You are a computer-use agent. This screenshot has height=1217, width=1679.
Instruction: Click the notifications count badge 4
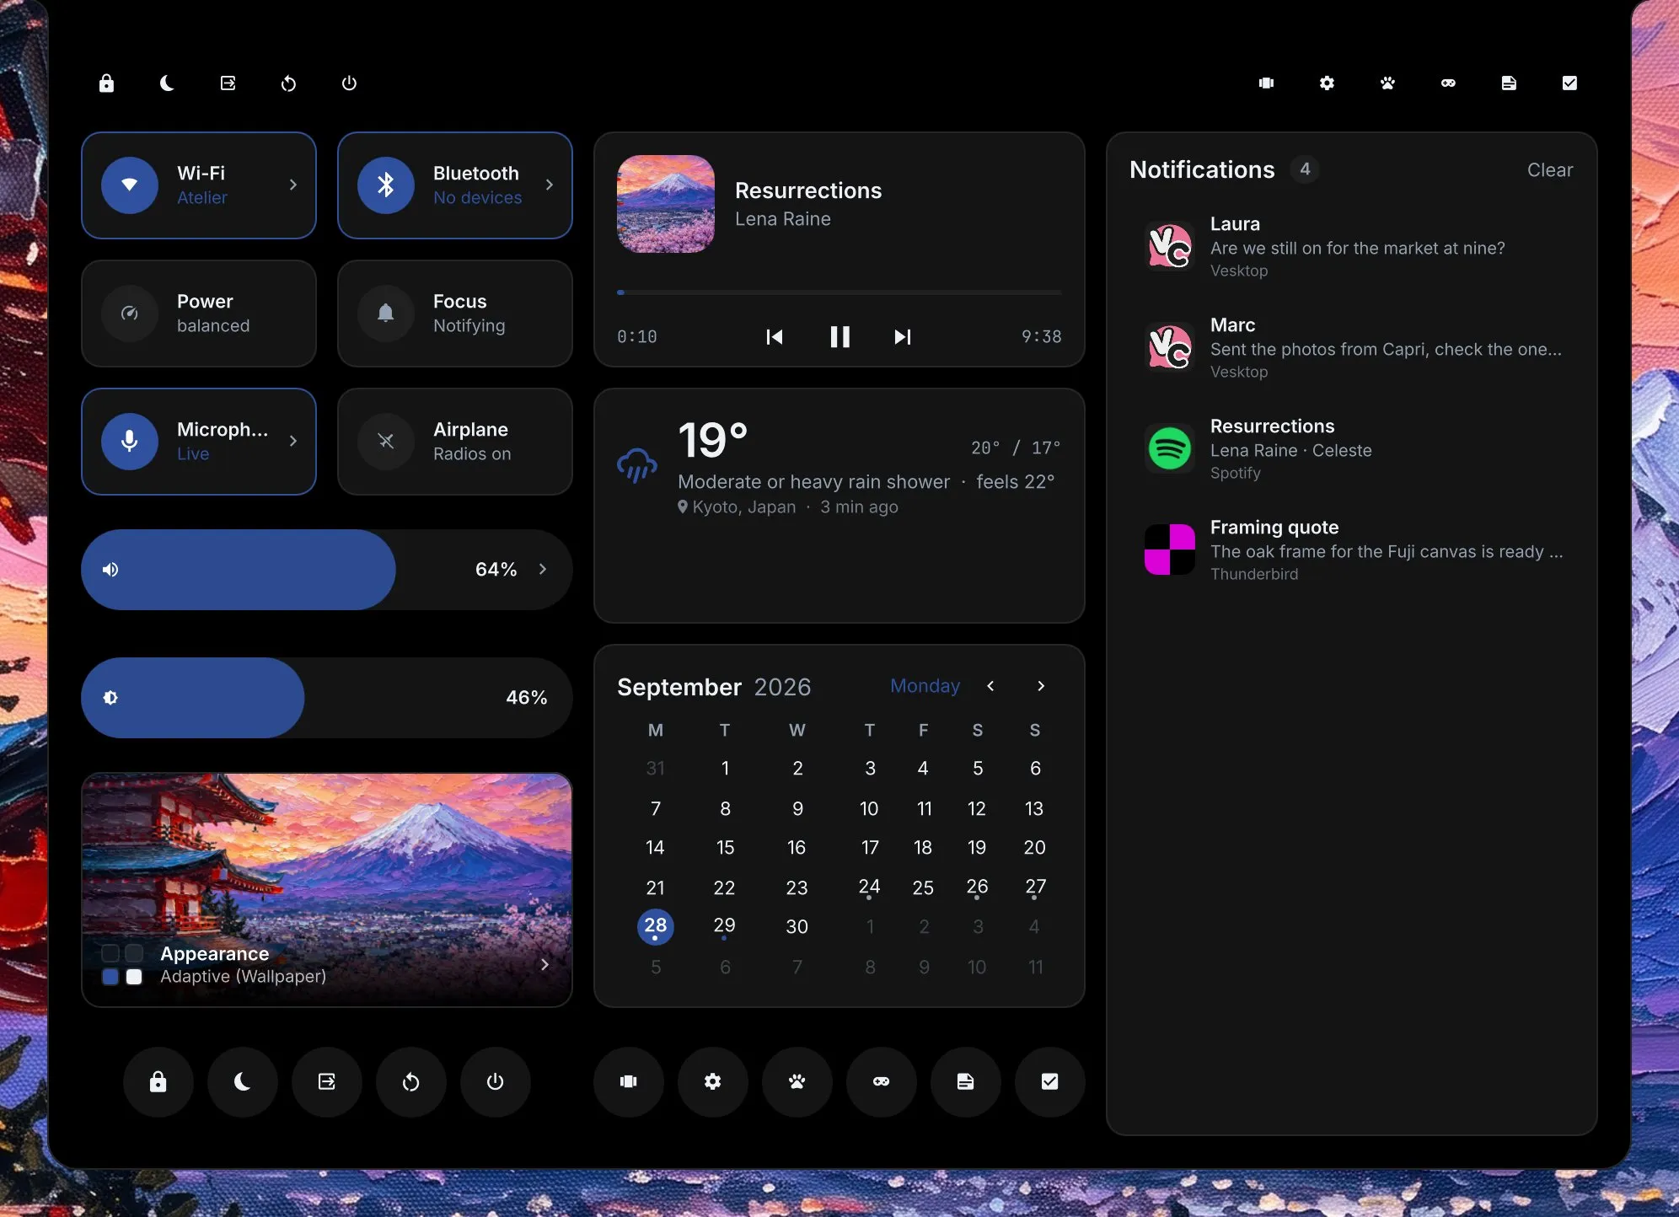pos(1305,169)
